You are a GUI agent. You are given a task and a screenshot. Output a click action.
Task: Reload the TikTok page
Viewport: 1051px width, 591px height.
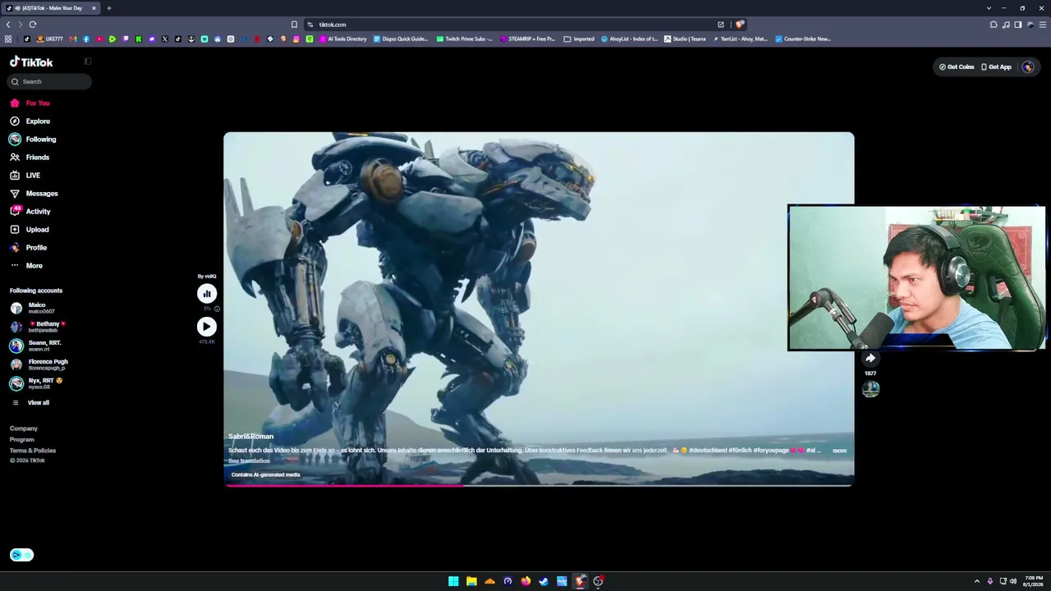tap(33, 25)
